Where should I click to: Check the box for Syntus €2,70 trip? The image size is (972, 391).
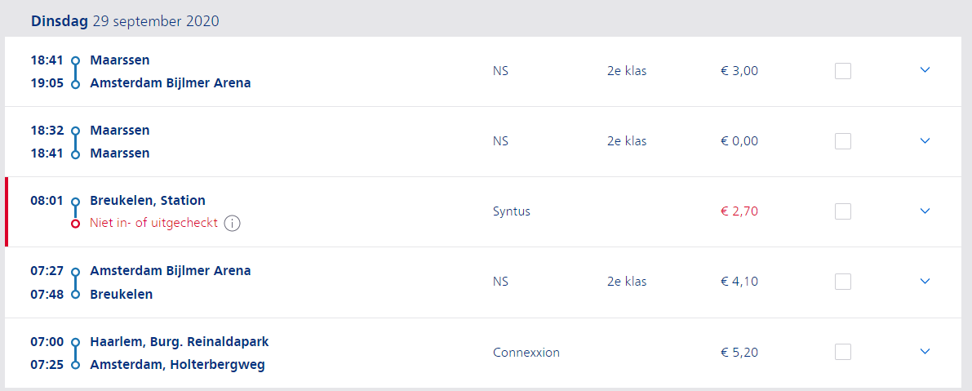(843, 211)
